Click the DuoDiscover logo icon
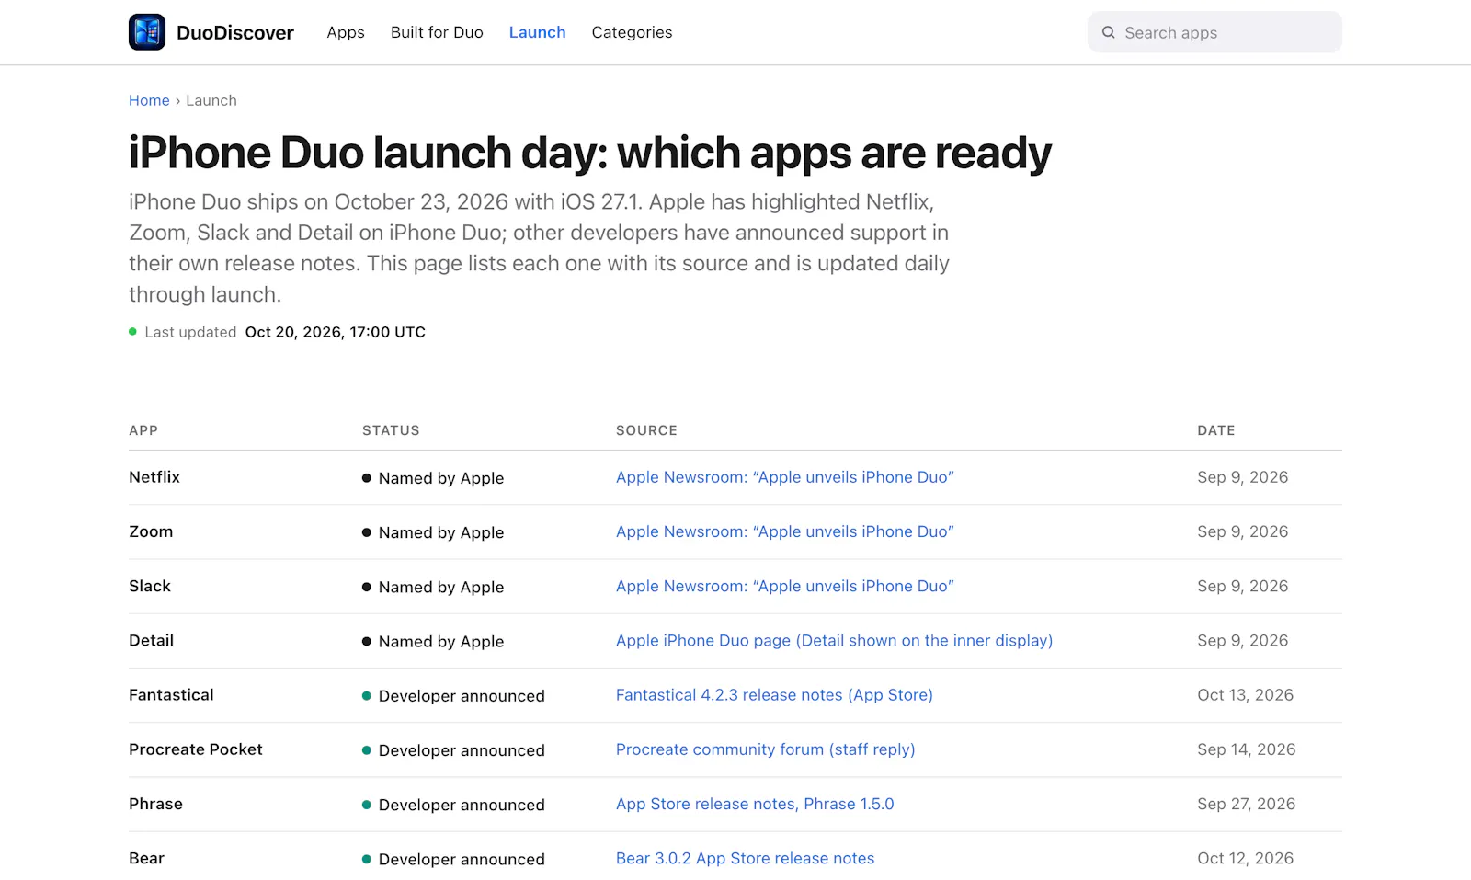Viewport: 1471px width, 880px height. [147, 32]
